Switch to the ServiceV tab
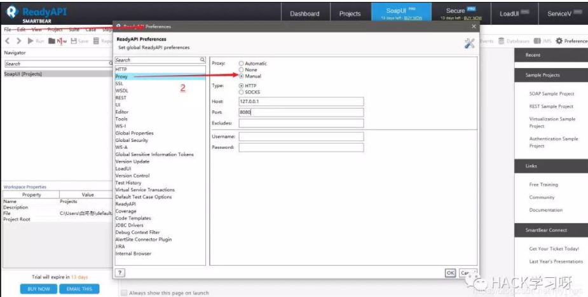Screen dimensions: 588x297 coord(563,13)
